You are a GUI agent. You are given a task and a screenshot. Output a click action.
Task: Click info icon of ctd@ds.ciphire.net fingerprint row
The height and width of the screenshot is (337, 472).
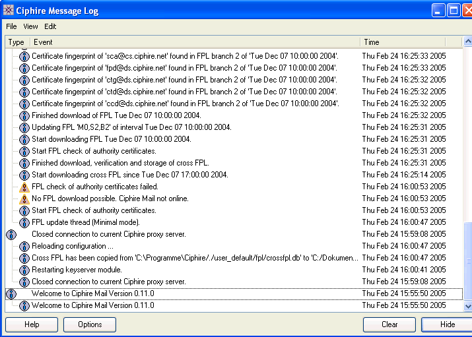point(24,92)
